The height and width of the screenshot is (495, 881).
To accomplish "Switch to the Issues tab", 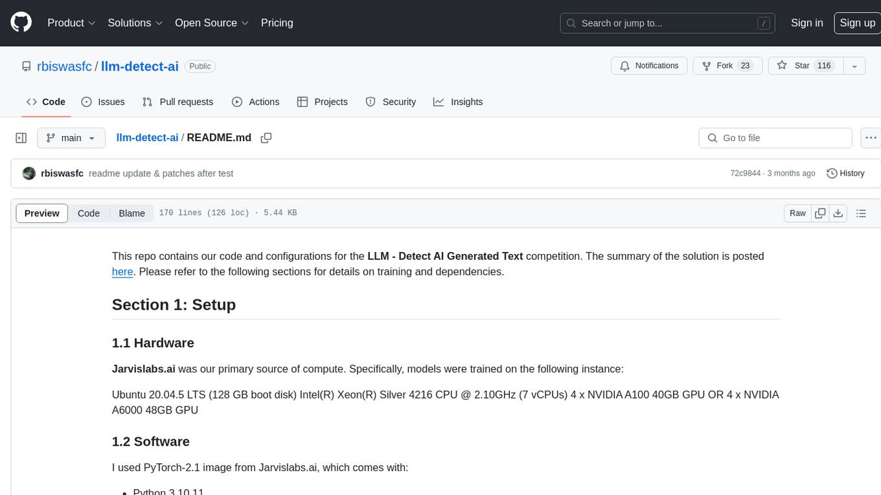I will tap(103, 102).
